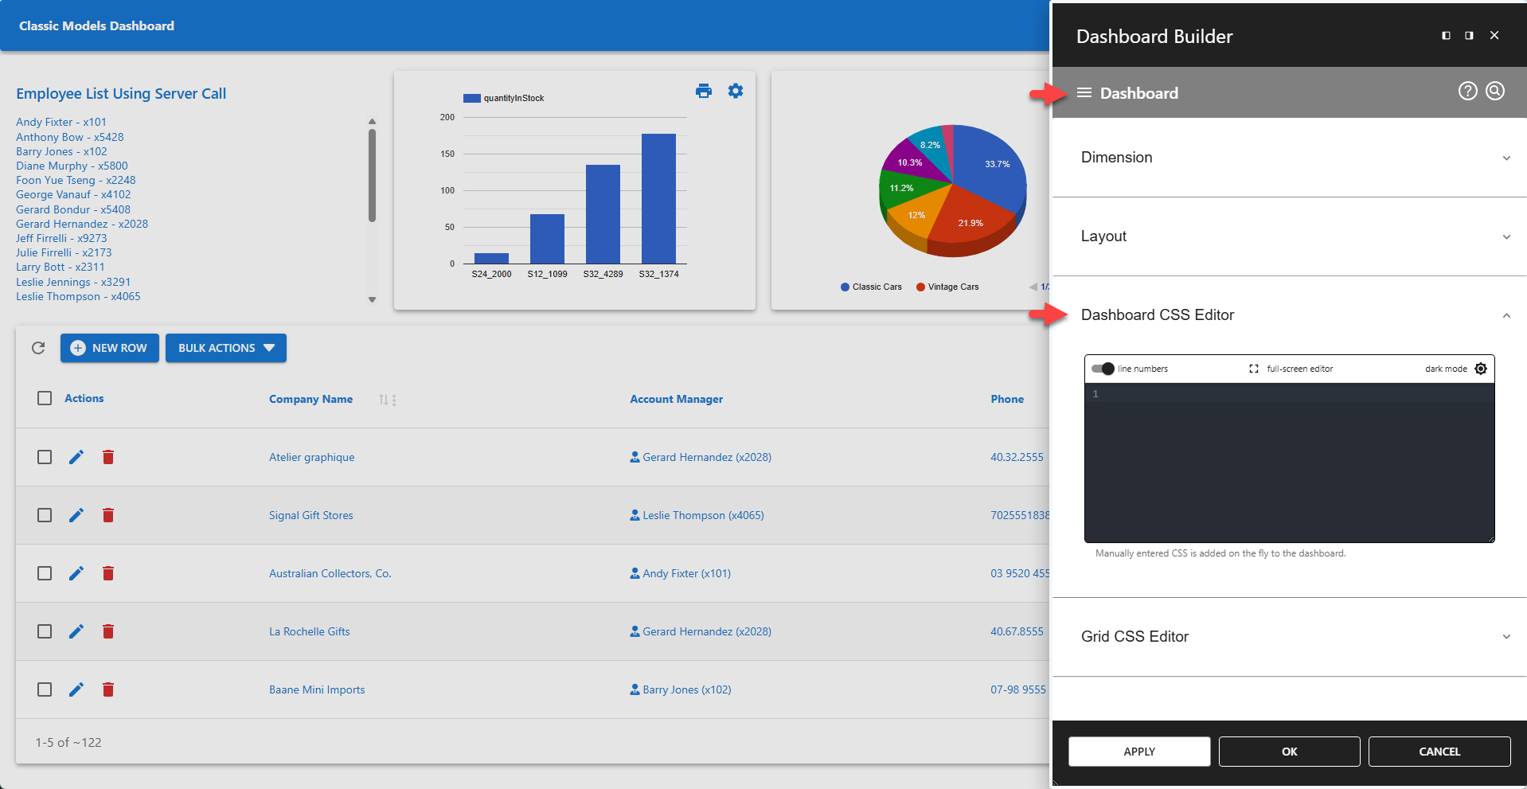
Task: Click the New Row button
Action: (x=109, y=348)
